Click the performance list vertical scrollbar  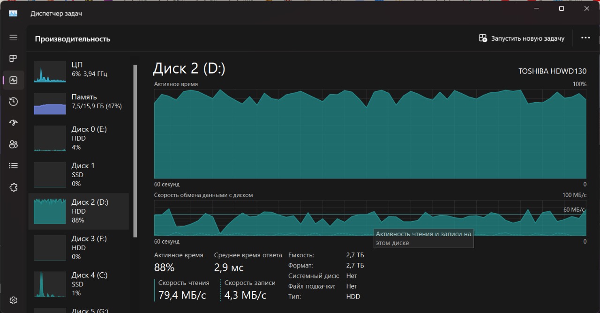(x=135, y=150)
